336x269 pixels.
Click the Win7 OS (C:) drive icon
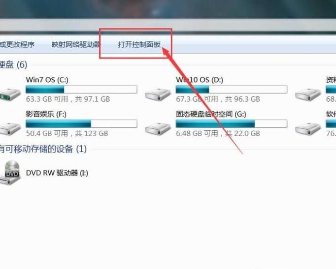click(10, 94)
